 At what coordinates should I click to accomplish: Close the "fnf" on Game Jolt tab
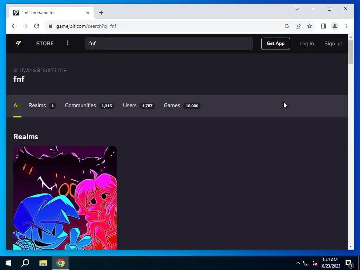(x=88, y=13)
